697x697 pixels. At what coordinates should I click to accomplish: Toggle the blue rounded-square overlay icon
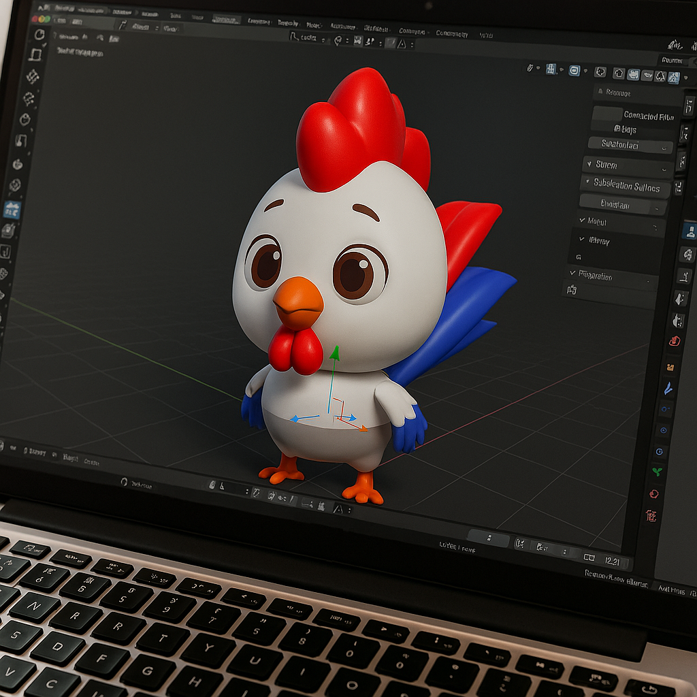[x=574, y=71]
